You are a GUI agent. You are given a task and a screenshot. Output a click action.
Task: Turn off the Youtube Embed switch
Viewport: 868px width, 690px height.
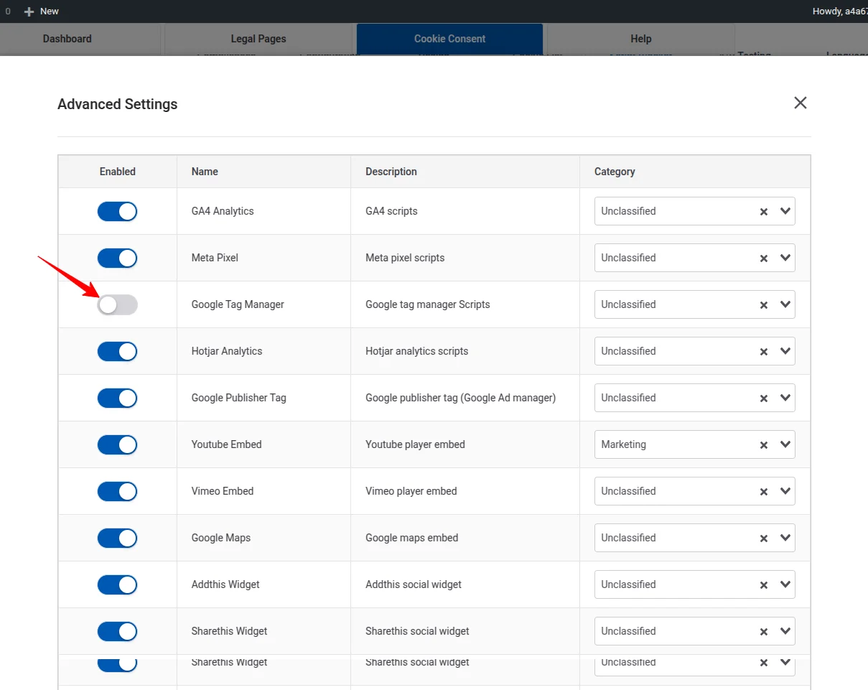117,444
